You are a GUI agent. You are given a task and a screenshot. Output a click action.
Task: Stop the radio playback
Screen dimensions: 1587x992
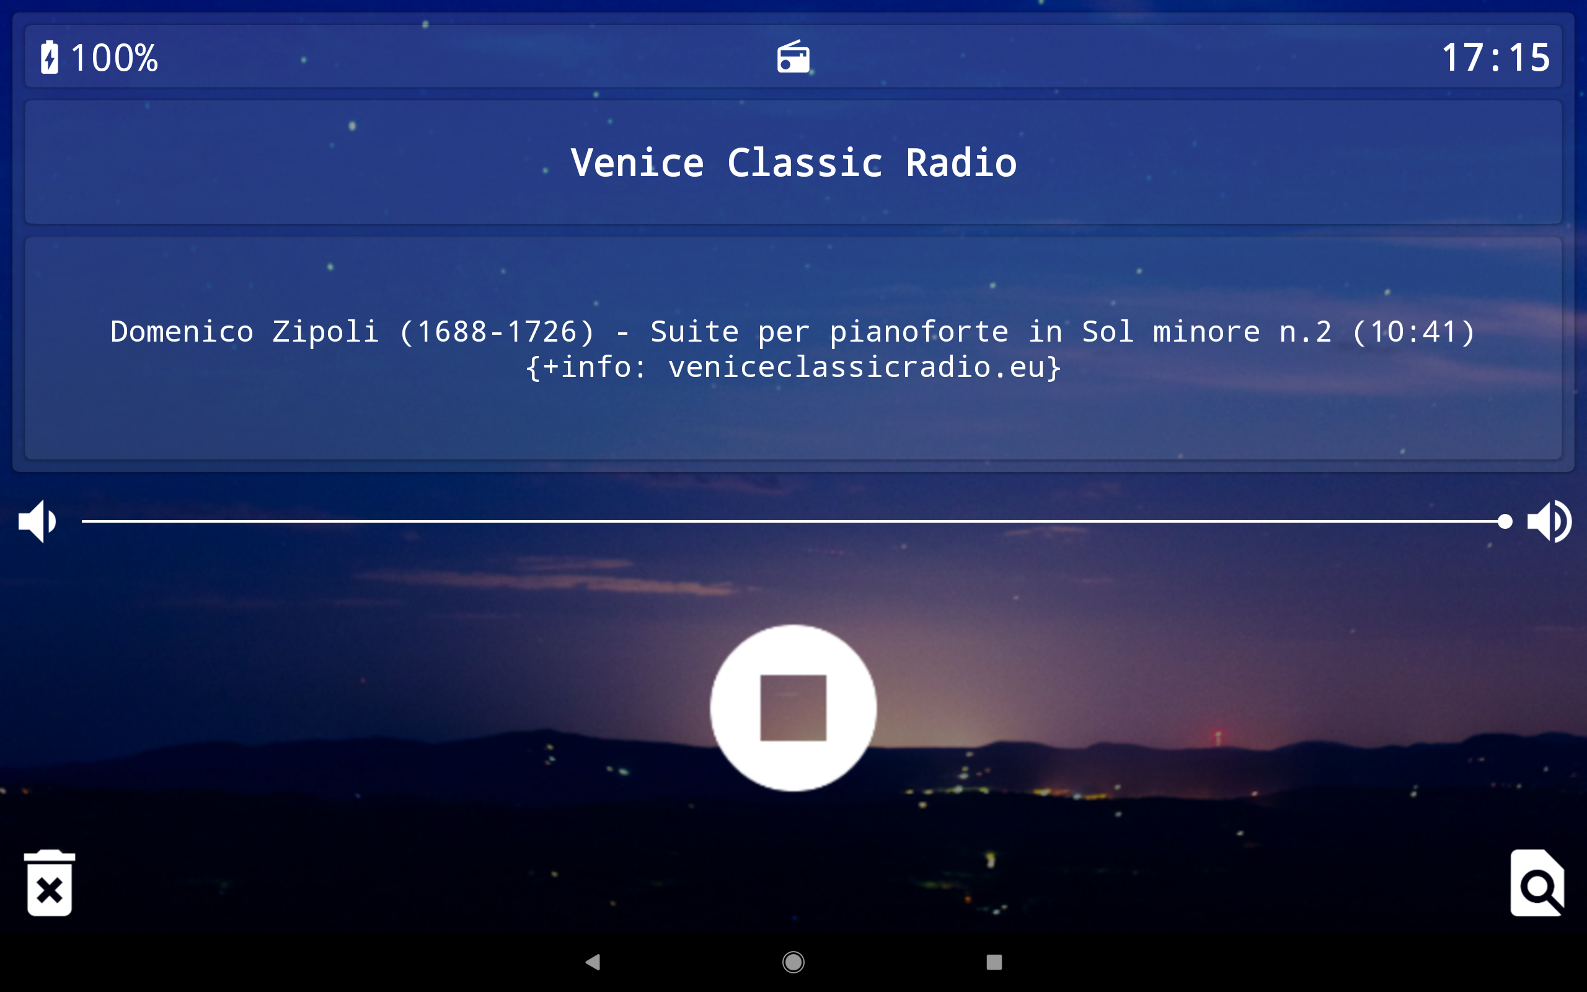[x=793, y=707]
